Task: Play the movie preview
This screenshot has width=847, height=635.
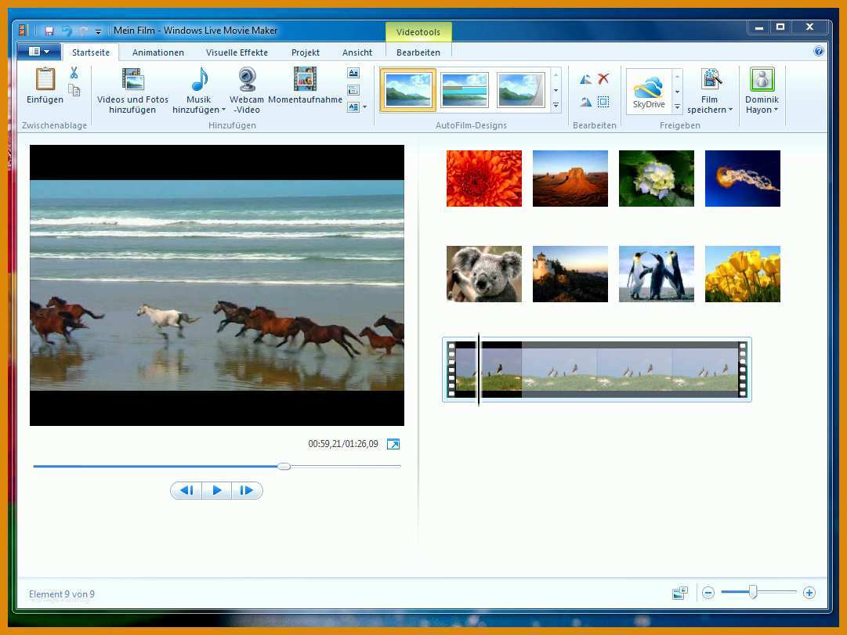Action: 216,490
